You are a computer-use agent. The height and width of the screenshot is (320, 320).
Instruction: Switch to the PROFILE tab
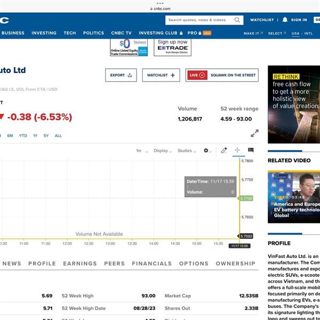click(x=42, y=263)
